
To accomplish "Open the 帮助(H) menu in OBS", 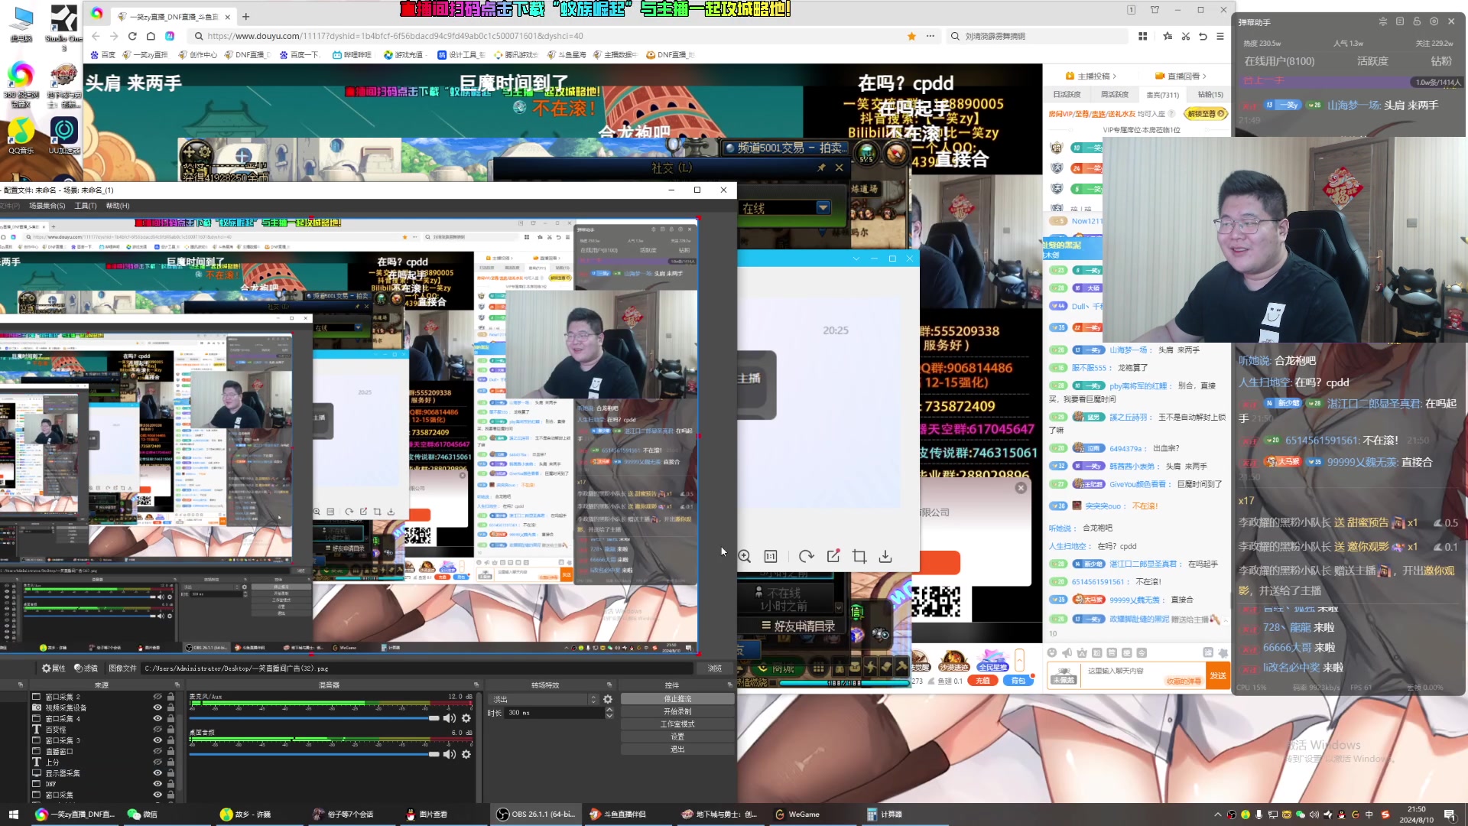I will point(118,206).
